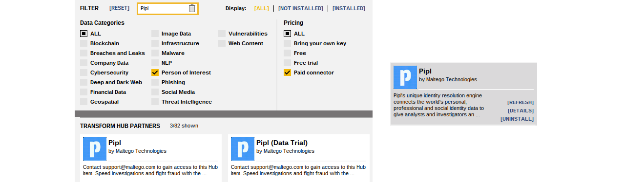Show only NOT INSTALLED hub items
Viewport: 625px width, 182px height.
pos(301,8)
